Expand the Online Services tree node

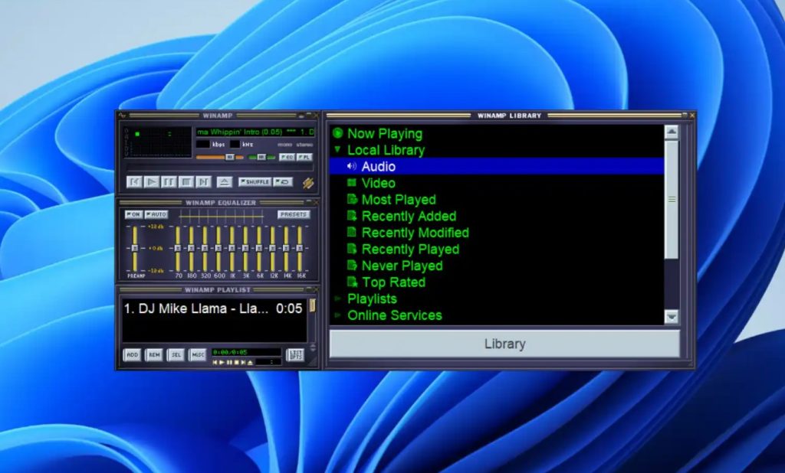337,315
